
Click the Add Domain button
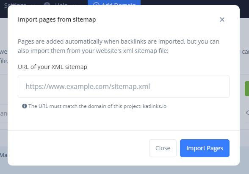coord(114,3)
